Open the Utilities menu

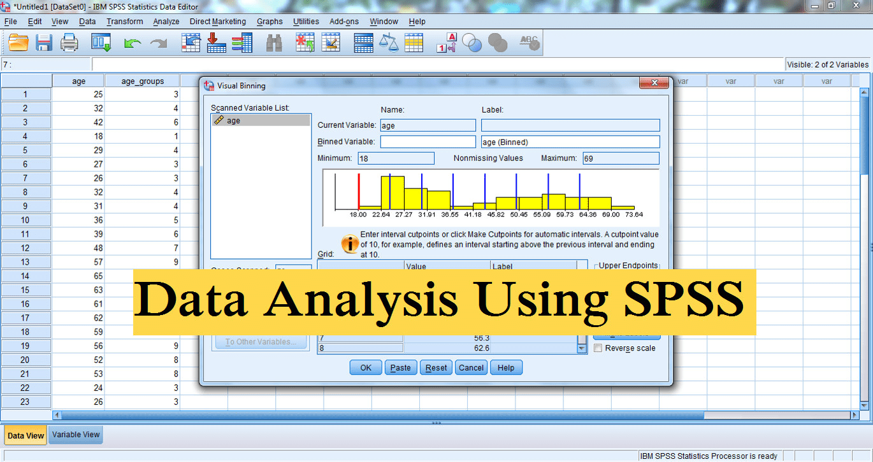click(306, 21)
